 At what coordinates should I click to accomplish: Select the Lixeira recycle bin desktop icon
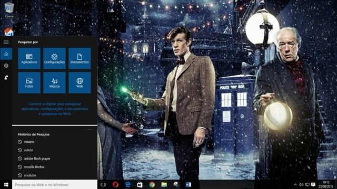click(x=9, y=9)
